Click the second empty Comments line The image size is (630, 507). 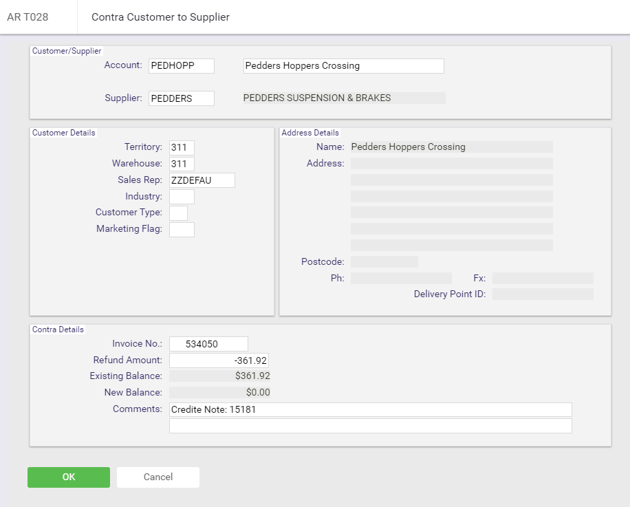coord(371,426)
